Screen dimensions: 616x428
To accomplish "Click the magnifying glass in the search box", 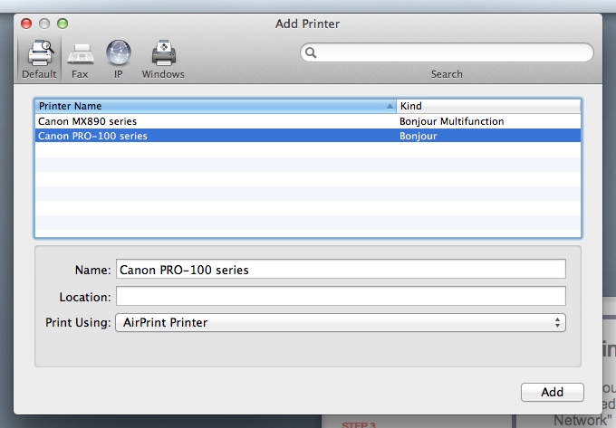I will pos(311,52).
